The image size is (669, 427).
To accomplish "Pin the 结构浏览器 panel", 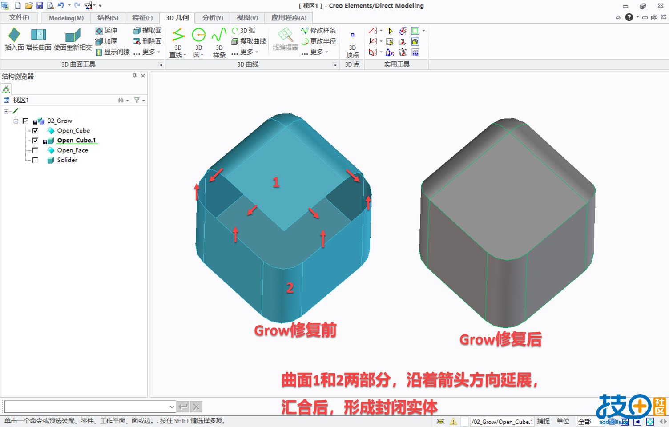I will tap(135, 76).
